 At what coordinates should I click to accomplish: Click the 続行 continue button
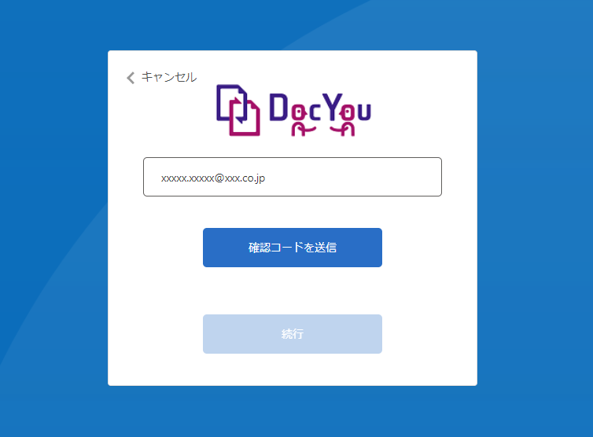pyautogui.click(x=293, y=334)
